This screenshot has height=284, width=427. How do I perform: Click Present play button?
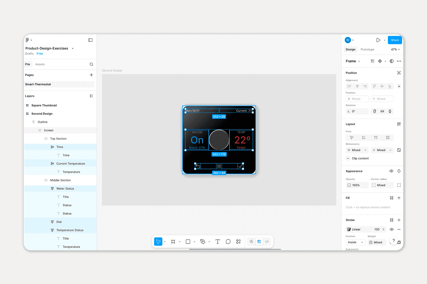(378, 40)
